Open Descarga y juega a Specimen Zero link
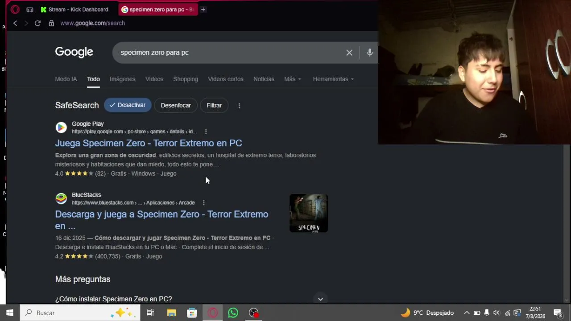Viewport: 571px width, 321px height. 161,220
